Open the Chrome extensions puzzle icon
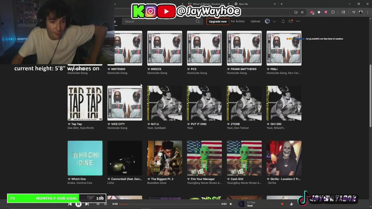This screenshot has width=372, height=209. coord(333,12)
